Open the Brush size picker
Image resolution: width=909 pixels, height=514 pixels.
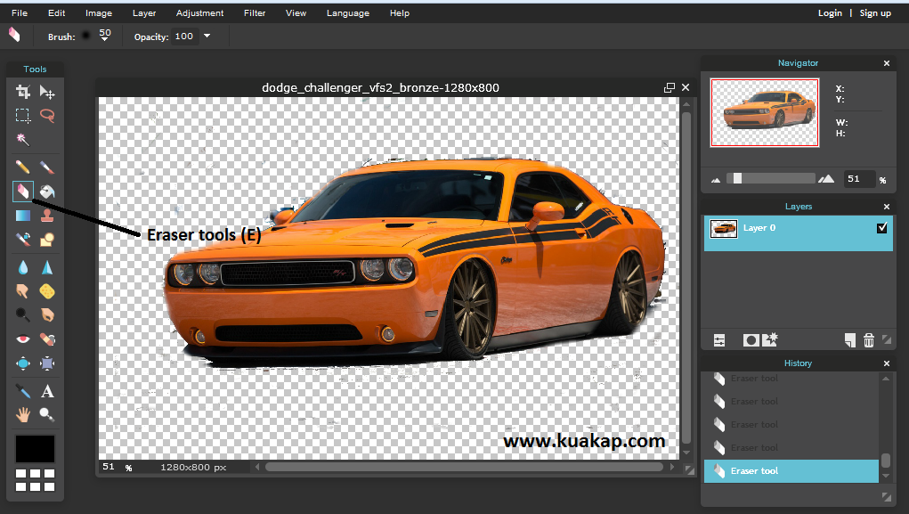coord(104,36)
